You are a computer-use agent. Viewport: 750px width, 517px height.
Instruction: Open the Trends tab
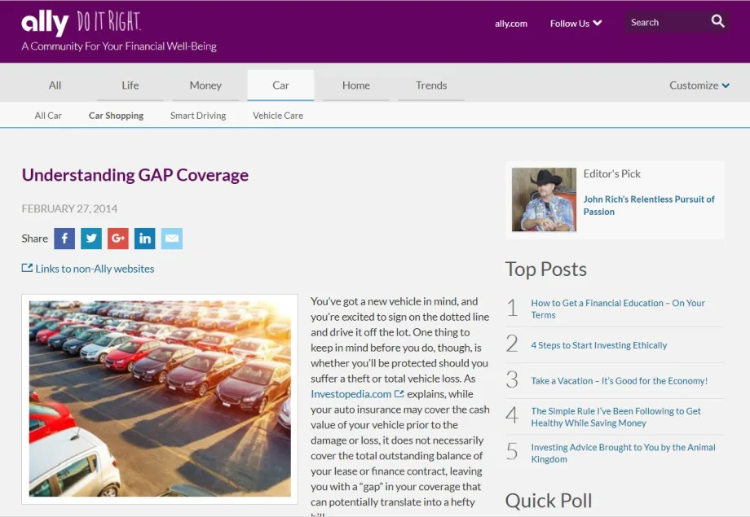431,85
